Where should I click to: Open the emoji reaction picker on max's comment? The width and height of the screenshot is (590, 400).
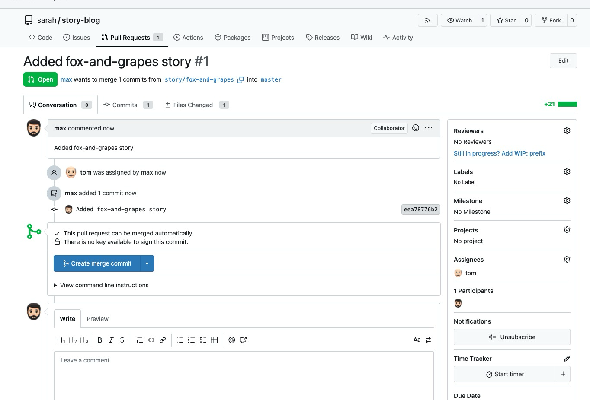click(416, 128)
